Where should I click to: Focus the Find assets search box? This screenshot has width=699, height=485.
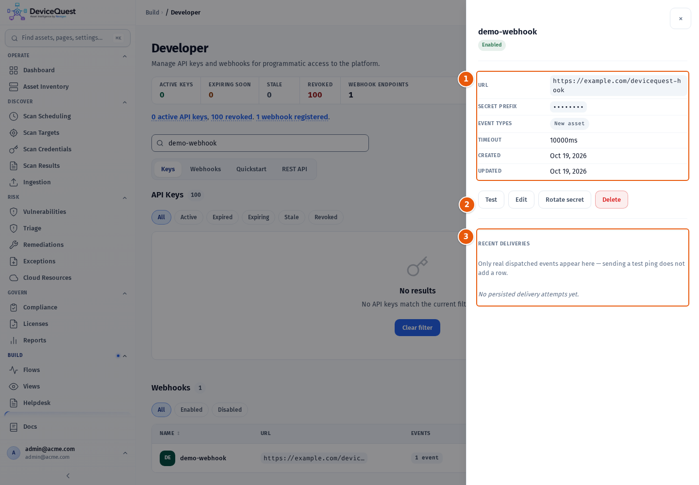click(x=67, y=38)
